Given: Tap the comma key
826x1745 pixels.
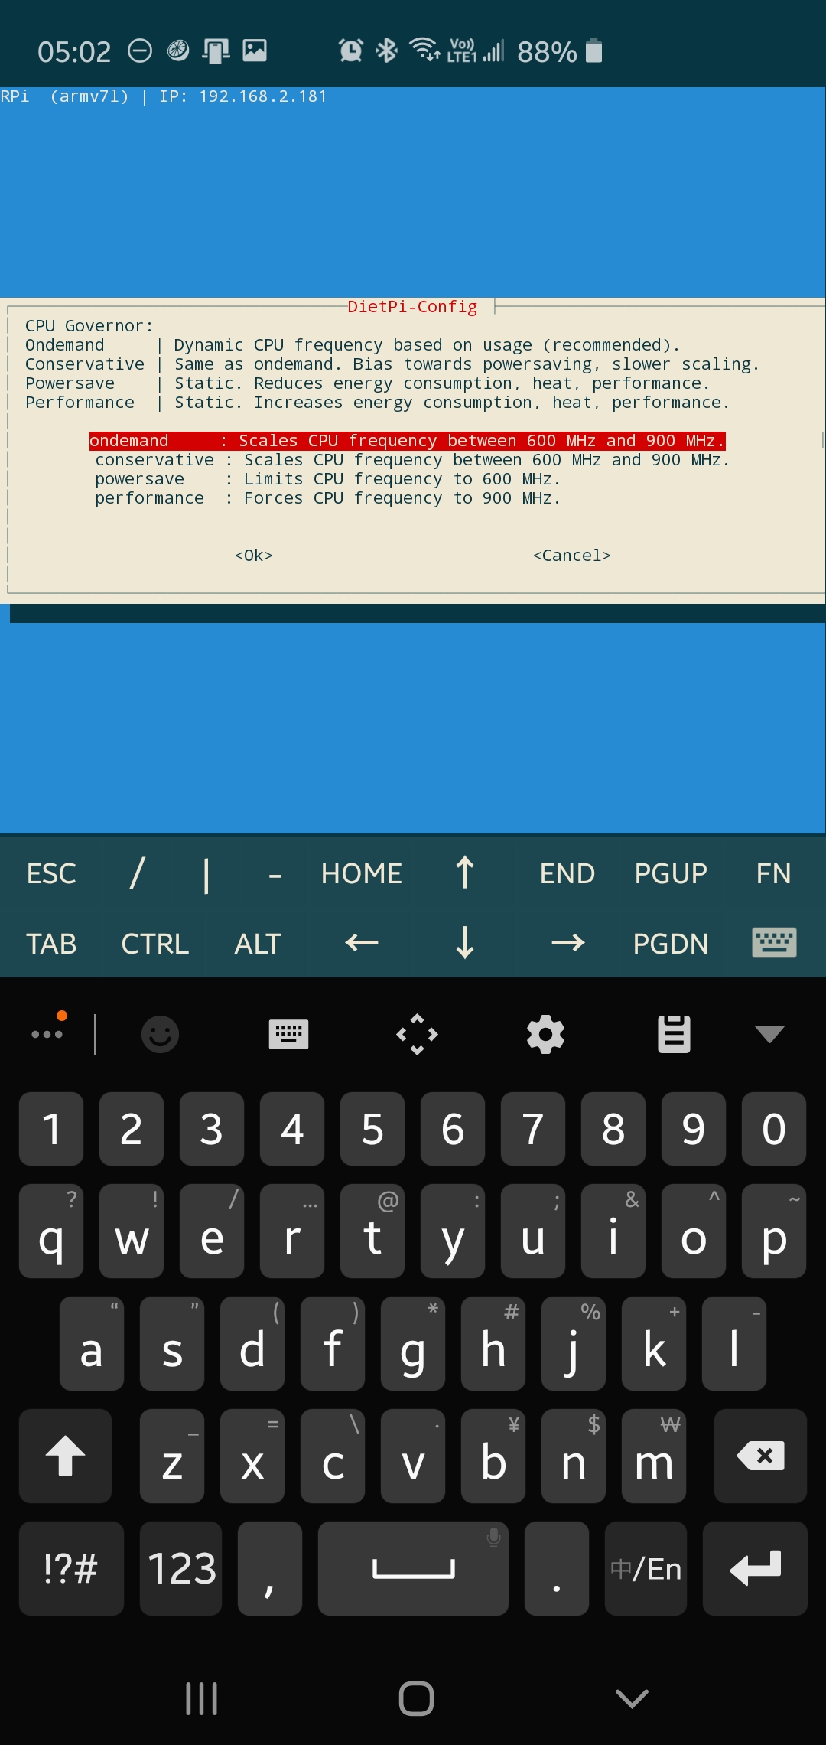Looking at the screenshot, I should pyautogui.click(x=269, y=1568).
